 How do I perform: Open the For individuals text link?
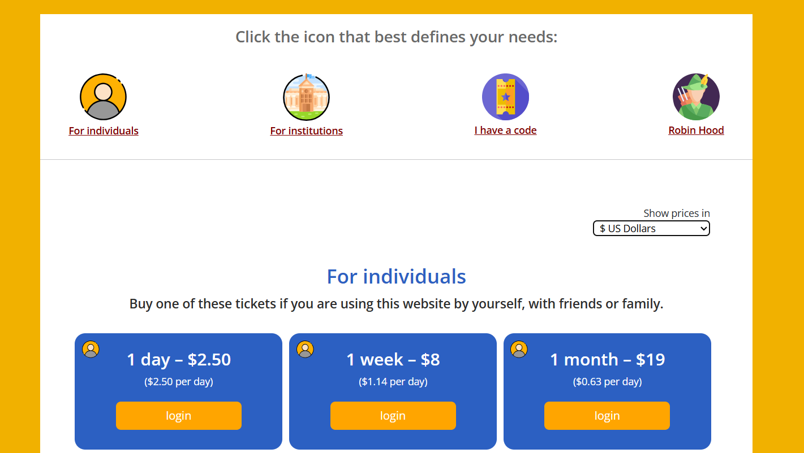(104, 130)
